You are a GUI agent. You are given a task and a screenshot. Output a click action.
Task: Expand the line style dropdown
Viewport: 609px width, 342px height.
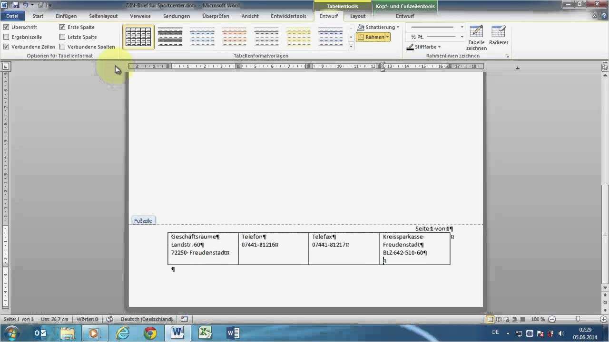[461, 27]
